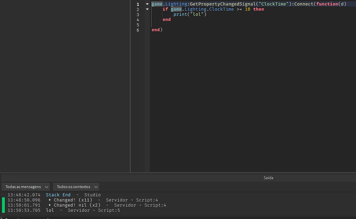
Task: Select the "Saída" panel tab
Action: tap(268, 178)
